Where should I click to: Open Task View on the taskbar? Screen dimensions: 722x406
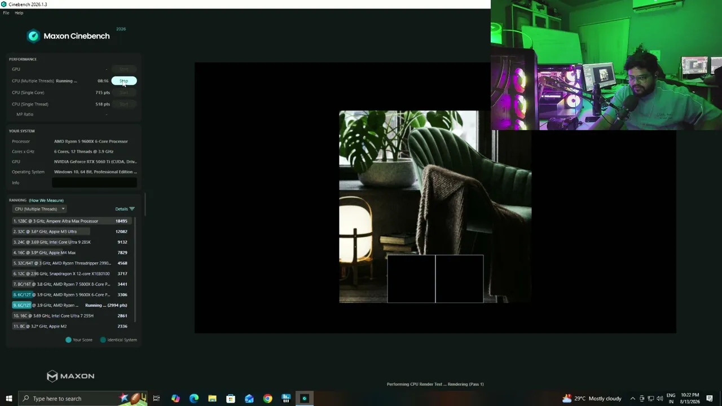(156, 399)
